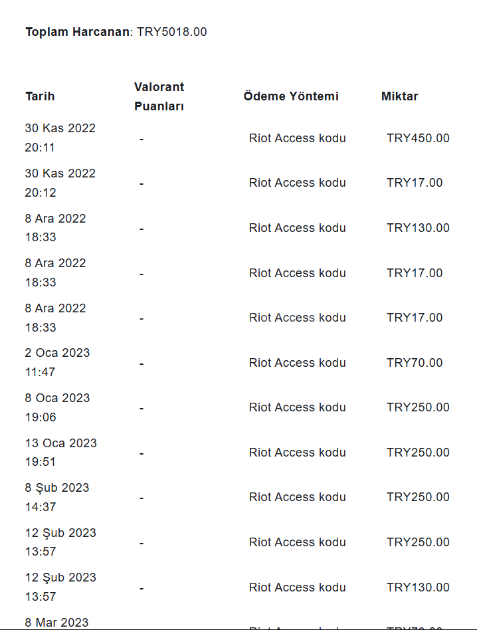Select the 8 Şub 2023 14:37 date

pyautogui.click(x=56, y=497)
